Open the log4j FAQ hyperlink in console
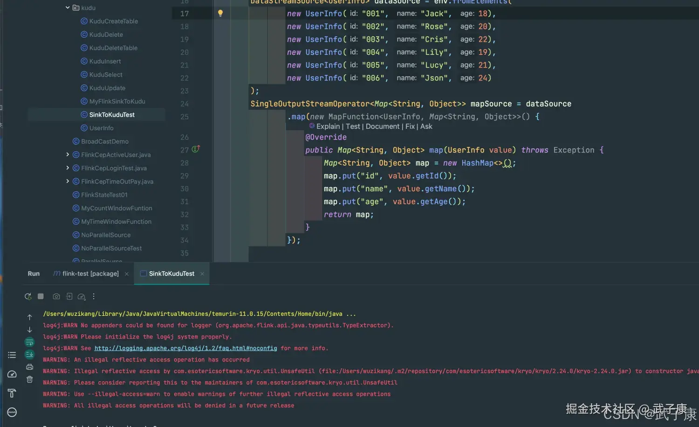The height and width of the screenshot is (427, 699). pos(185,348)
